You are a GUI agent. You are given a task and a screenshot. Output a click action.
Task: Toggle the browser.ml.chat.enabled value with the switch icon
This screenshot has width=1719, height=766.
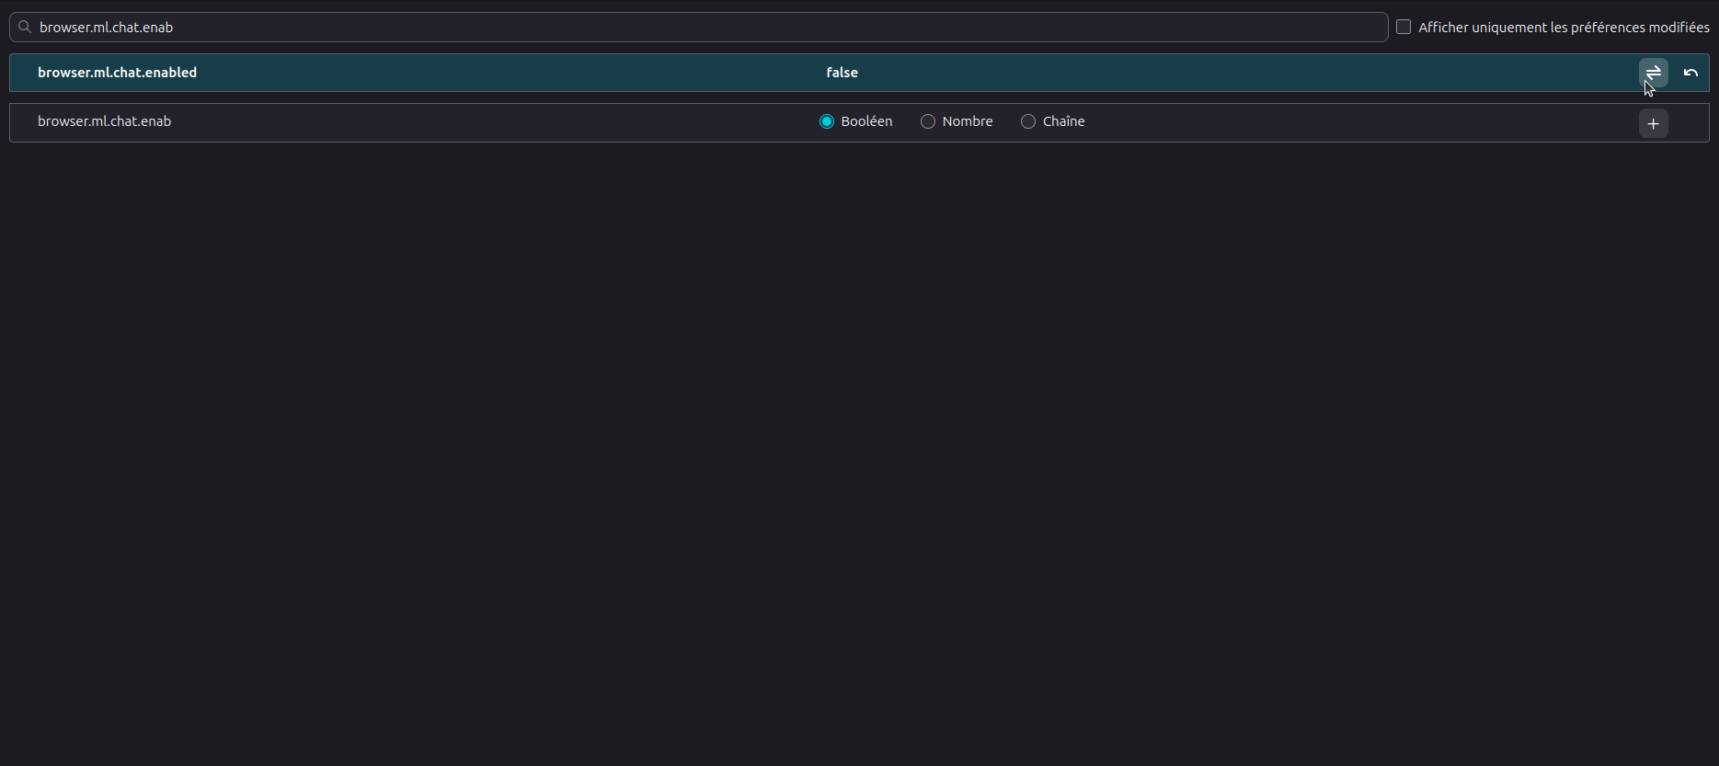click(1653, 73)
